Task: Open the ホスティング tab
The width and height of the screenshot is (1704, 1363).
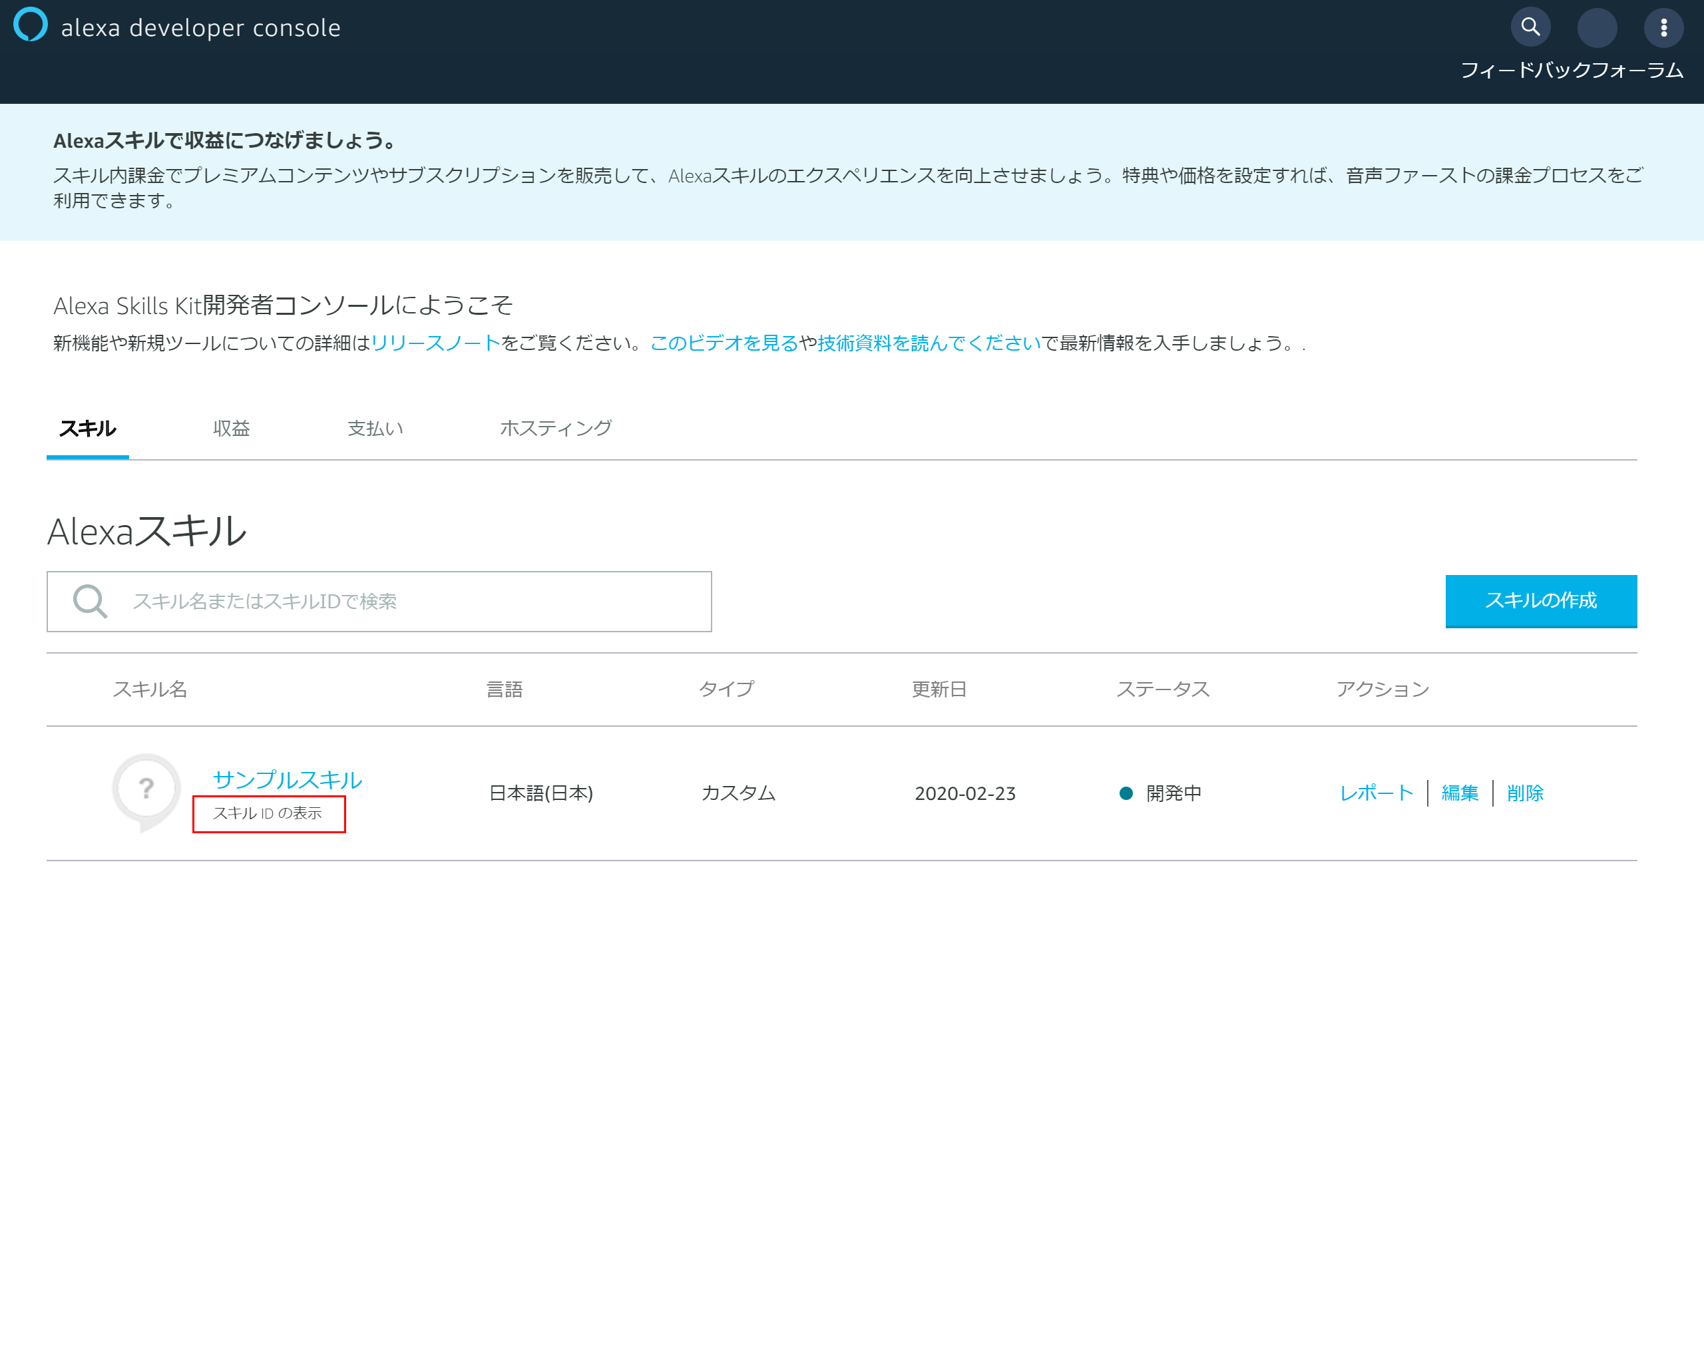Action: pyautogui.click(x=556, y=428)
